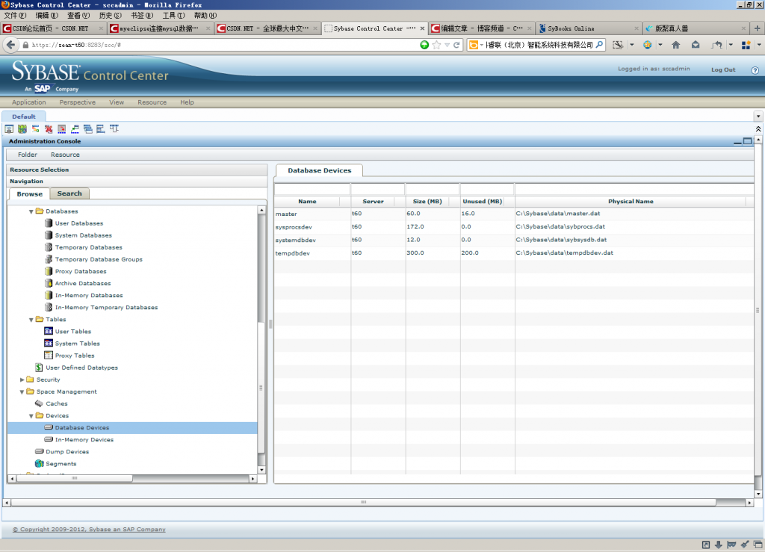Open the Perspective menu
765x552 pixels.
coord(78,102)
